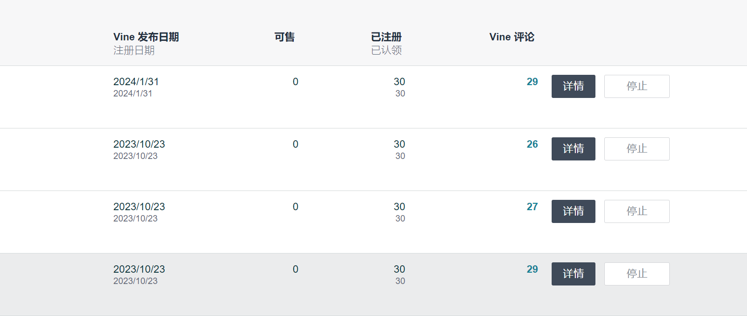
Task: Click 停止 button in 26-review row
Action: 637,149
